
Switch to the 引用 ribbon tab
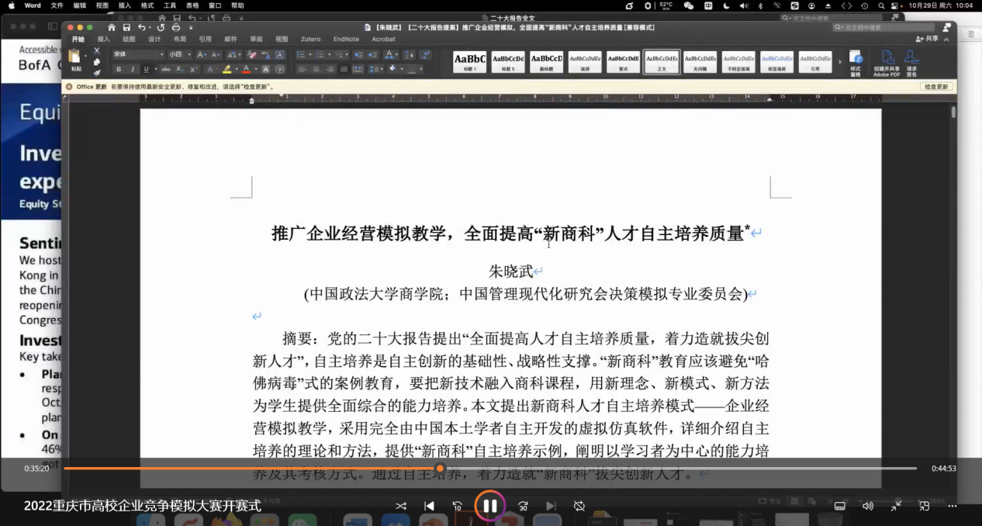(205, 39)
